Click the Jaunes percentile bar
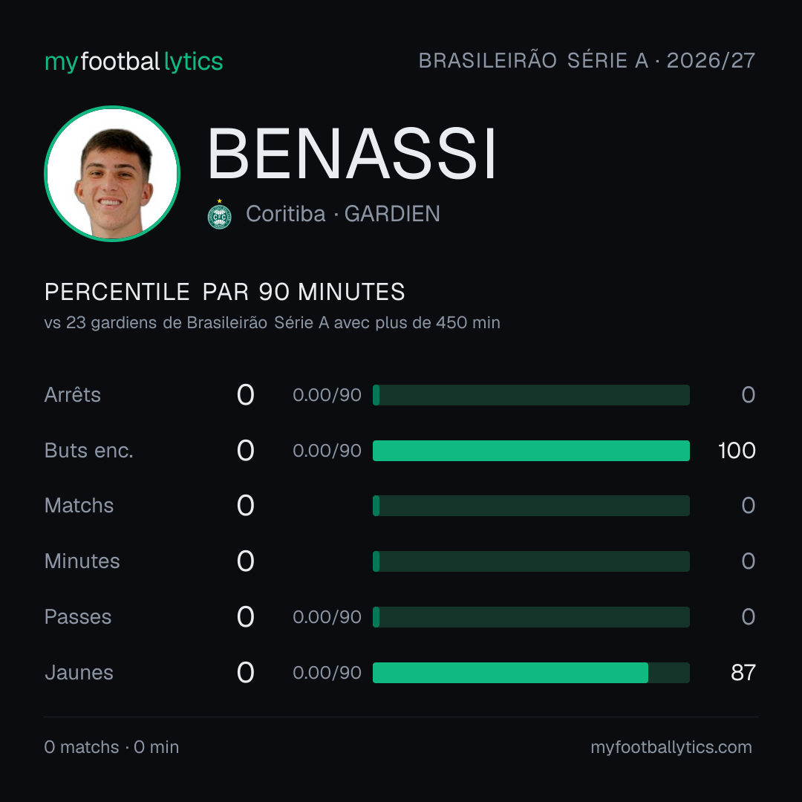This screenshot has height=802, width=802. point(531,673)
